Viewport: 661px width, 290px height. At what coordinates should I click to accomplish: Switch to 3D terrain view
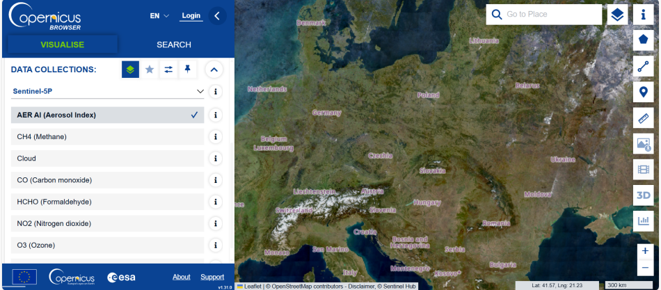(x=643, y=195)
